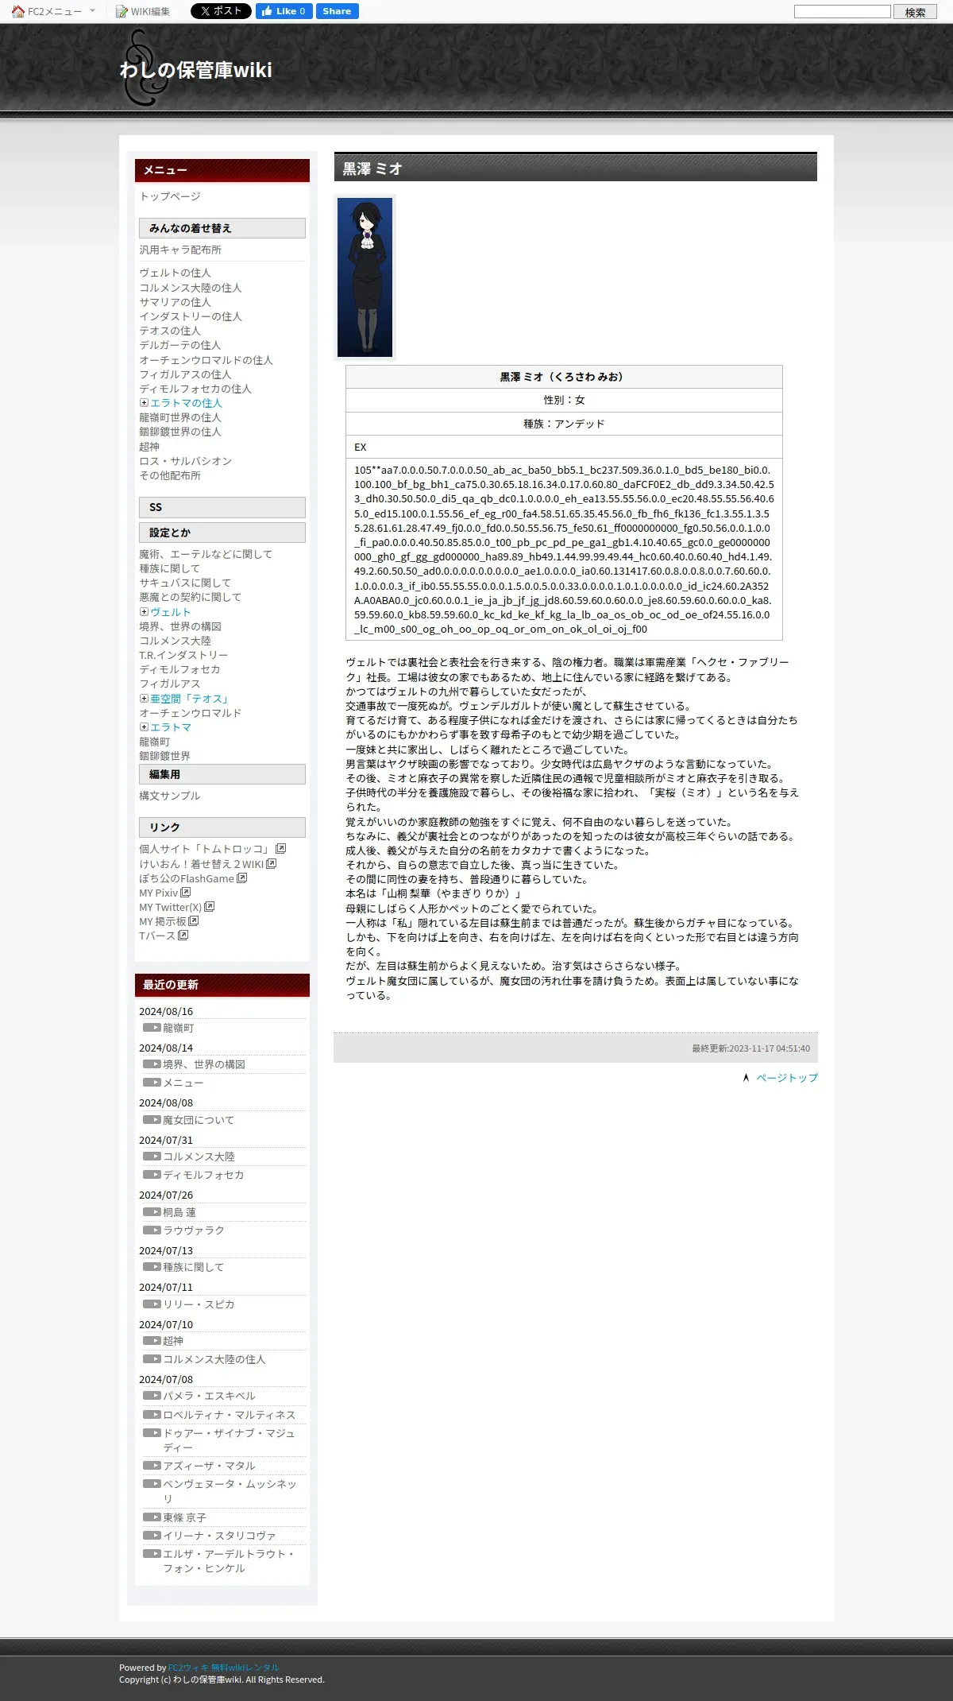953x1701 pixels.
Task: Click external-link icon beside MY Pixiv
Action: tap(185, 893)
